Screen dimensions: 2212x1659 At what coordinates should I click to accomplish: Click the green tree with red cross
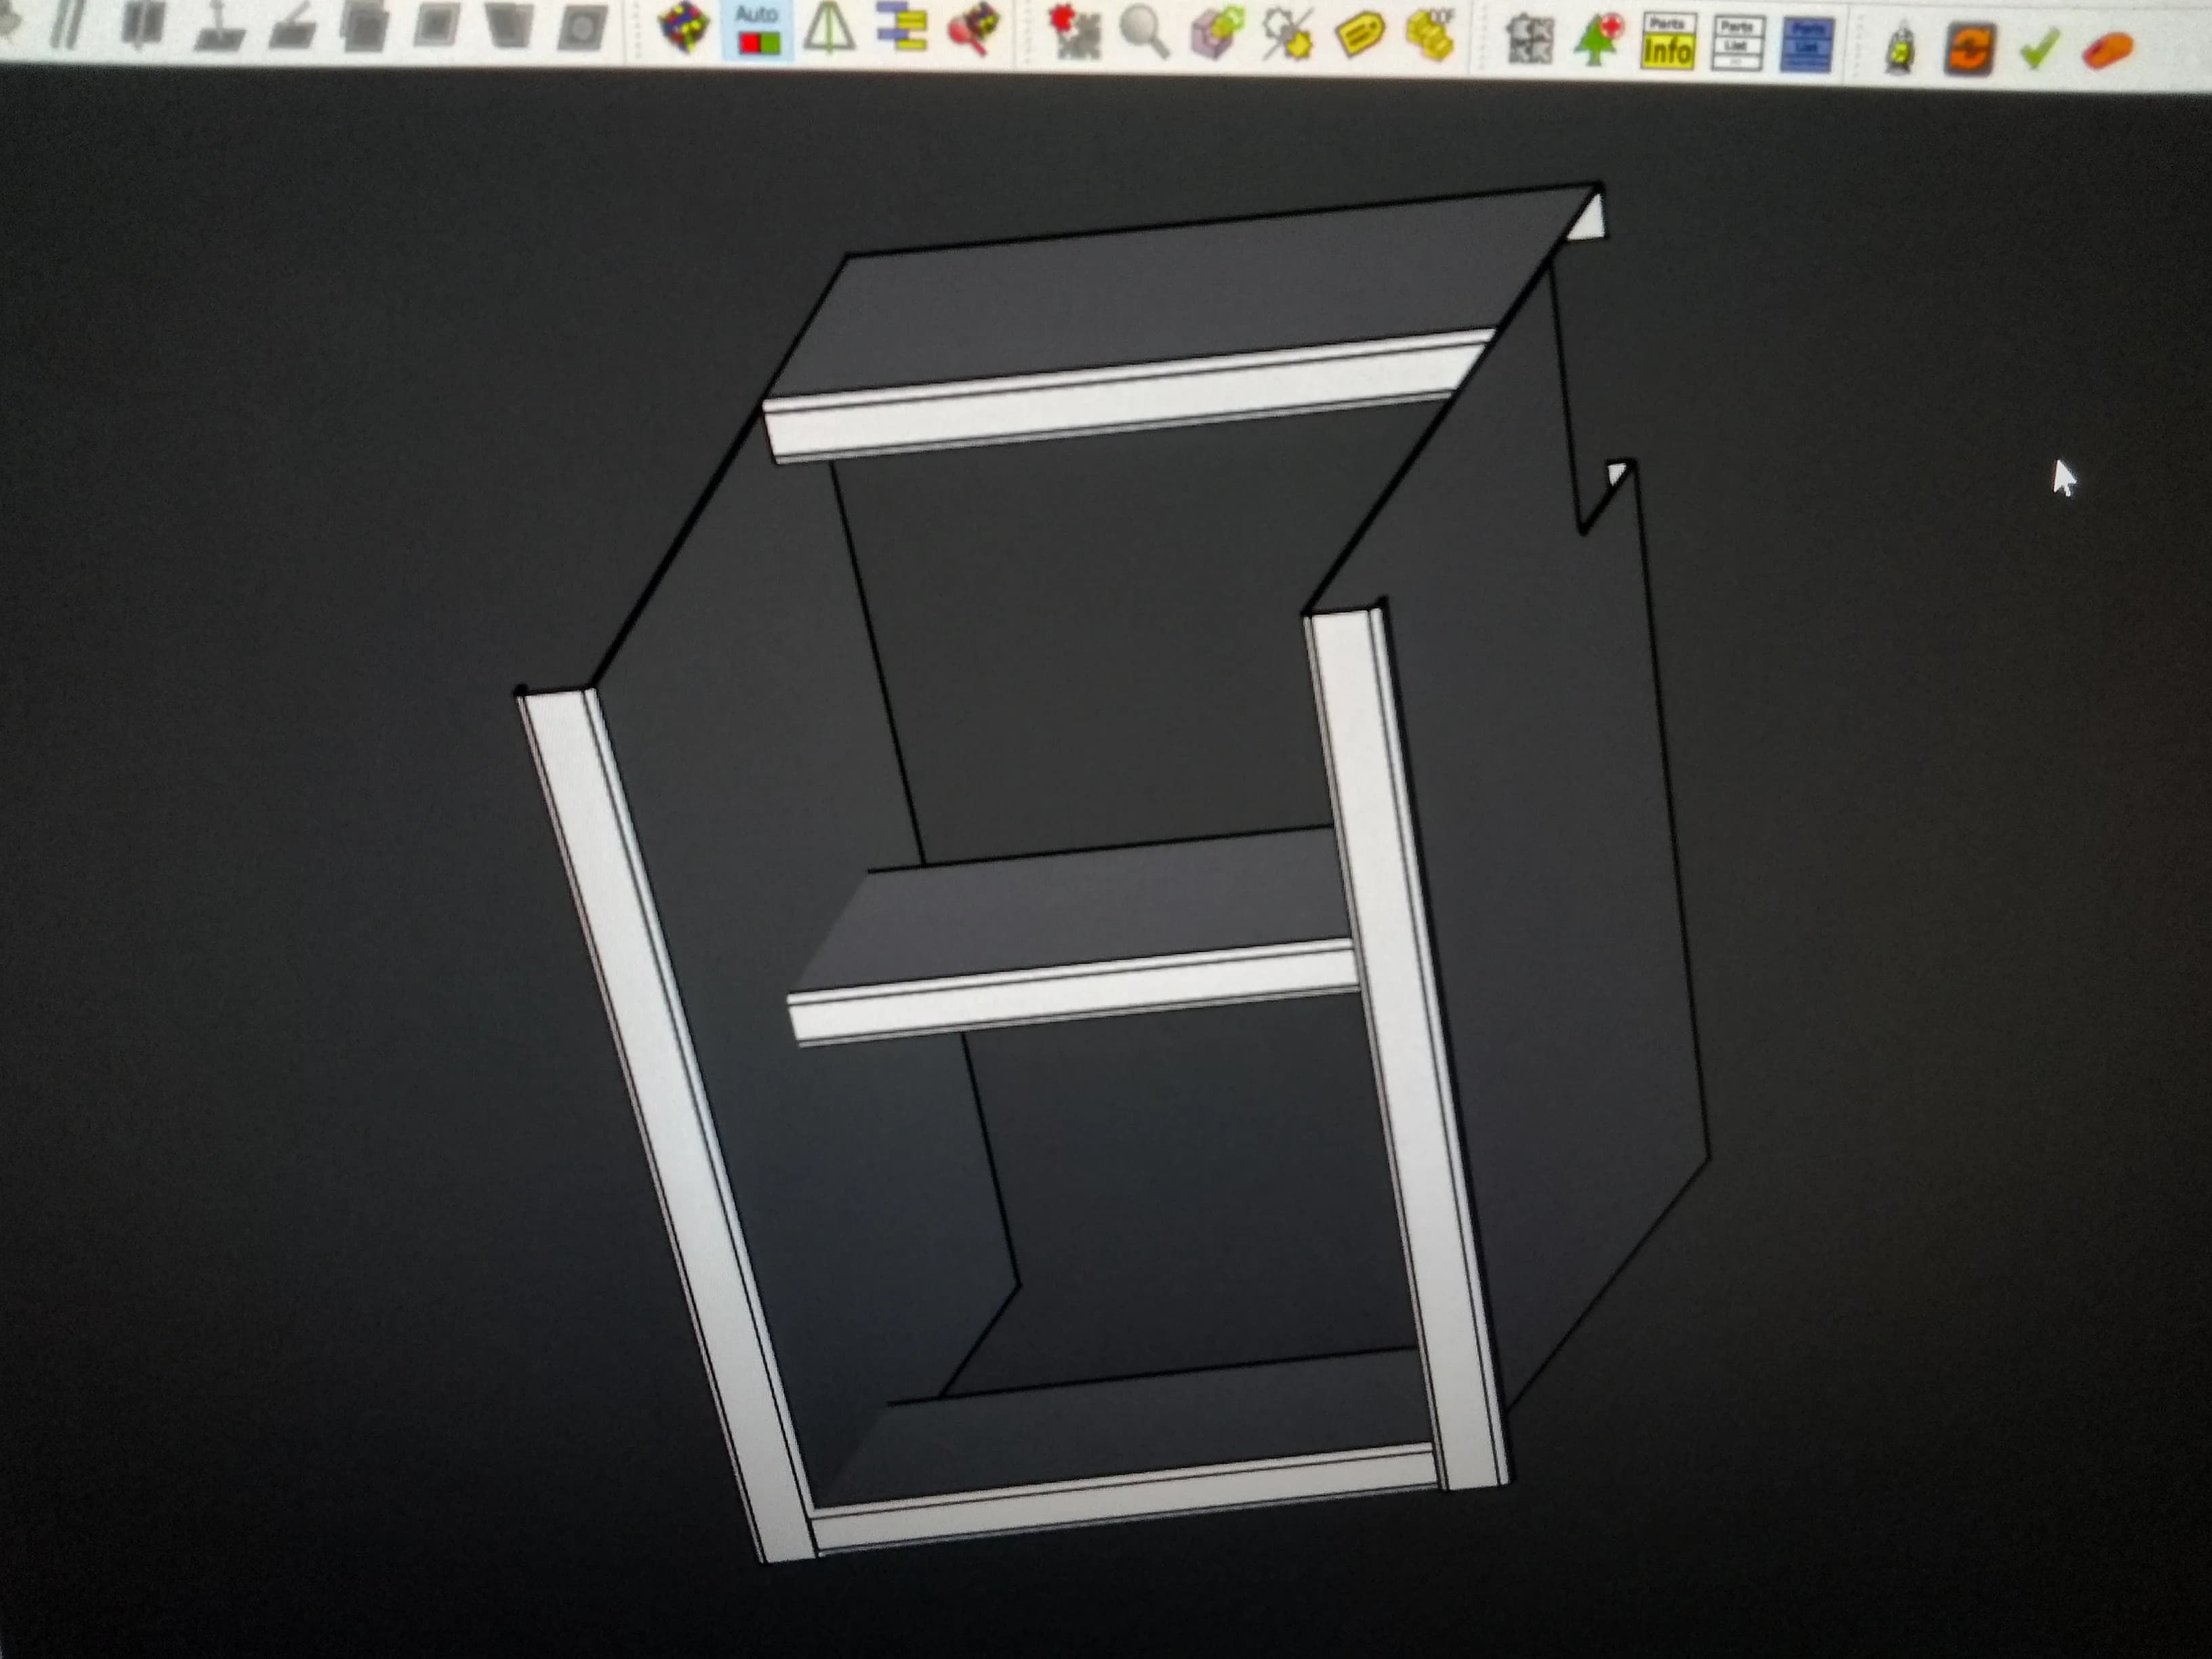(x=1599, y=41)
